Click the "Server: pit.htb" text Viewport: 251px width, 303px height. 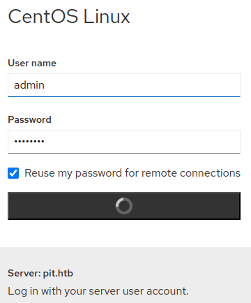click(x=40, y=273)
